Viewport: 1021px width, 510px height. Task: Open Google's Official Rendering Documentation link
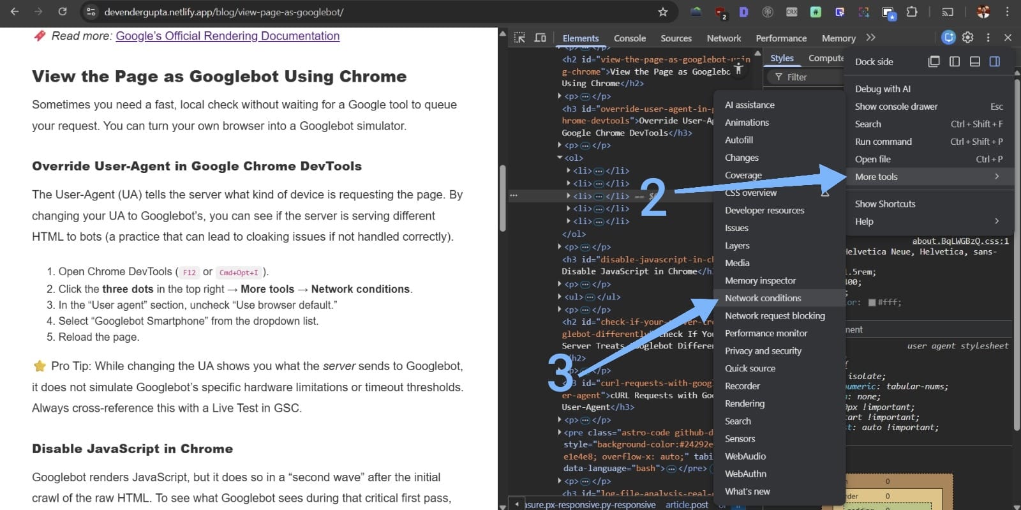(x=228, y=36)
